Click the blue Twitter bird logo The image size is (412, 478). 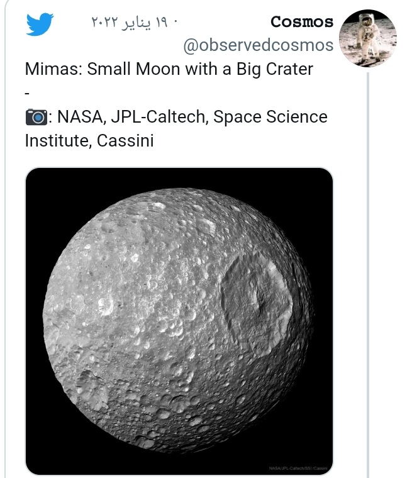point(40,24)
